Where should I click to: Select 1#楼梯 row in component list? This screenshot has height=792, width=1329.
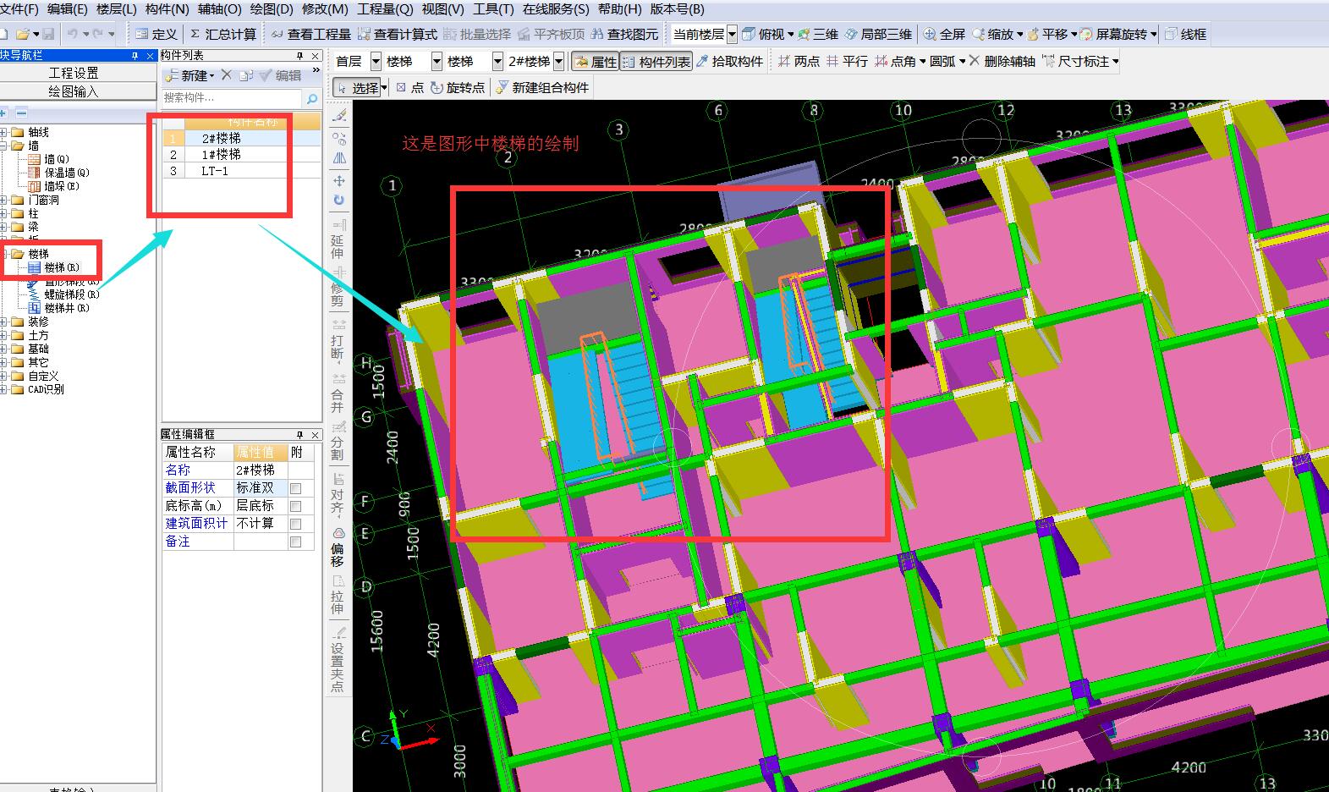pos(221,155)
